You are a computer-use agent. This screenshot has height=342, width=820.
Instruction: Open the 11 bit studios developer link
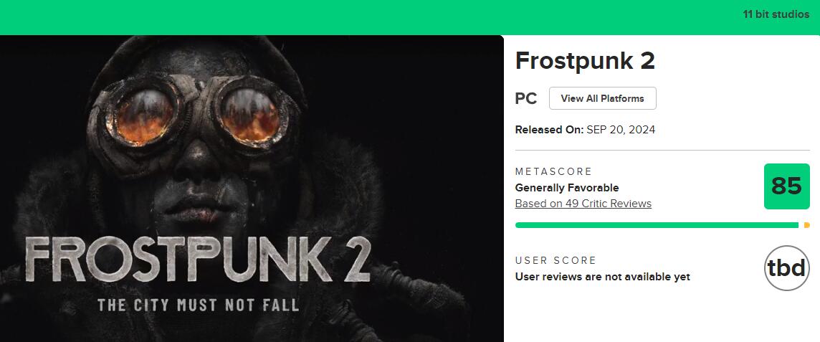(776, 14)
